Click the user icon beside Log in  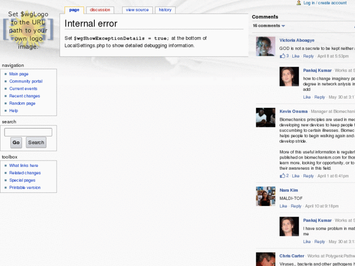click(299, 3)
